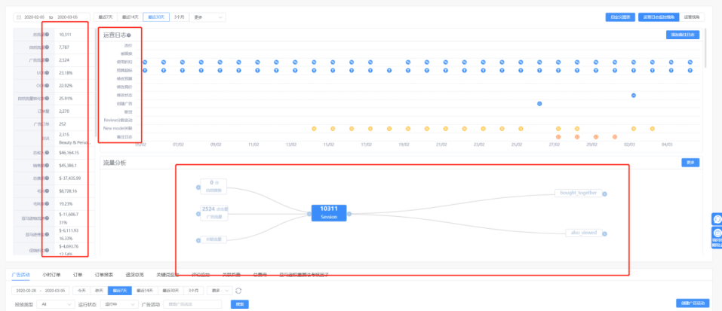
Task: Open the 投放类型 All dropdown
Action: 56,304
